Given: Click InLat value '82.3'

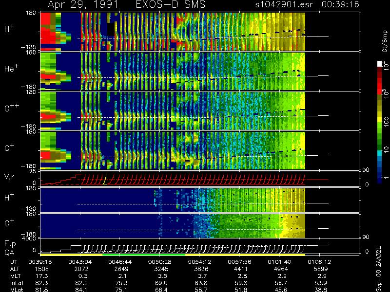Looking at the screenshot, I should (x=42, y=283).
